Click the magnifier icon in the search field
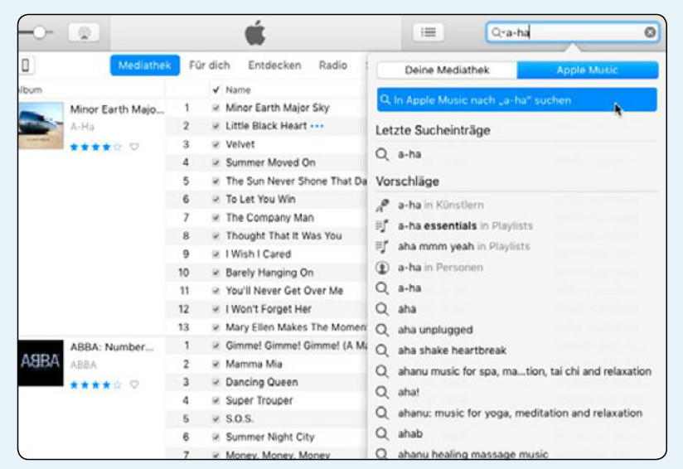This screenshot has height=469, width=683. pyautogui.click(x=497, y=32)
